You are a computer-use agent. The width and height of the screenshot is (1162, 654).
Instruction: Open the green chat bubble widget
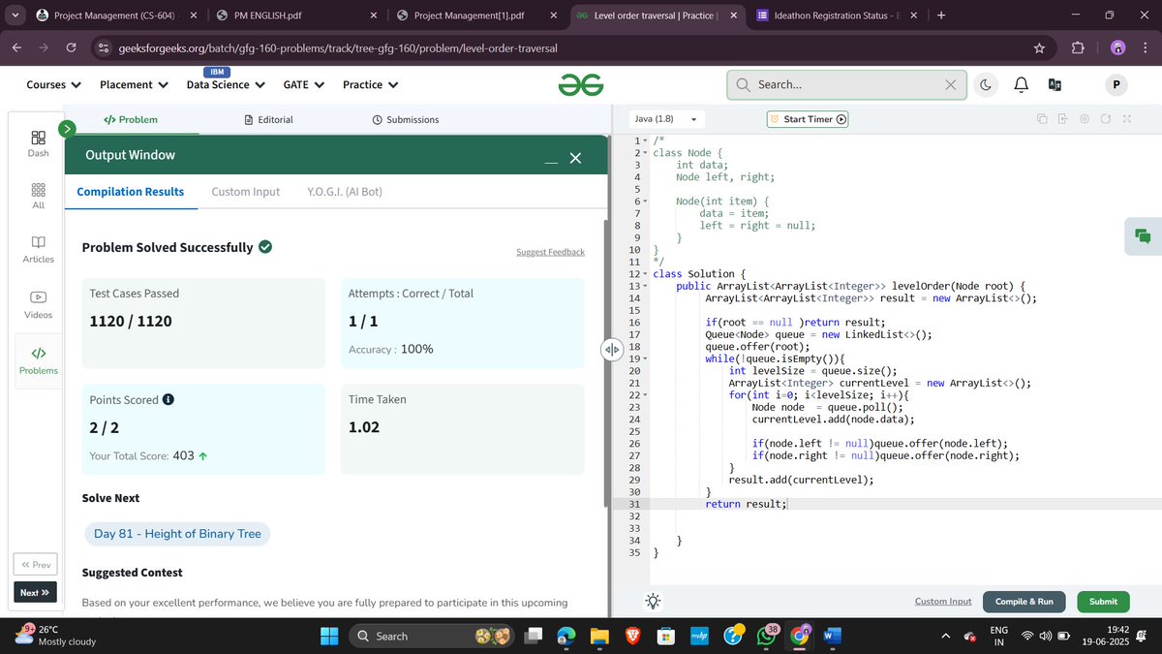point(1143,236)
